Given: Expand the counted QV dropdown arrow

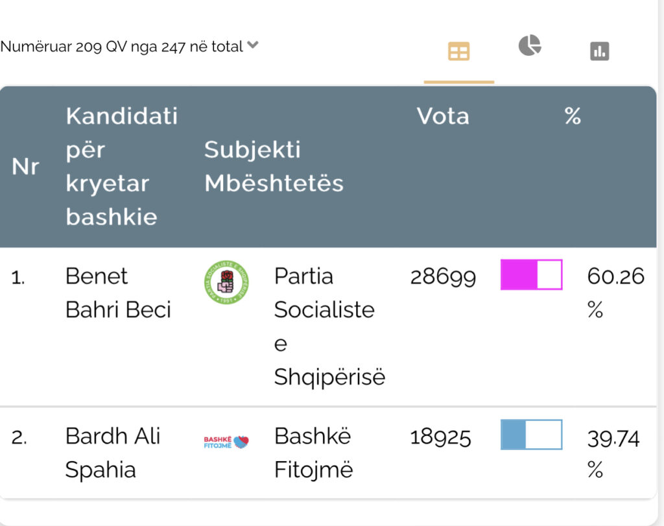Looking at the screenshot, I should pos(253,45).
